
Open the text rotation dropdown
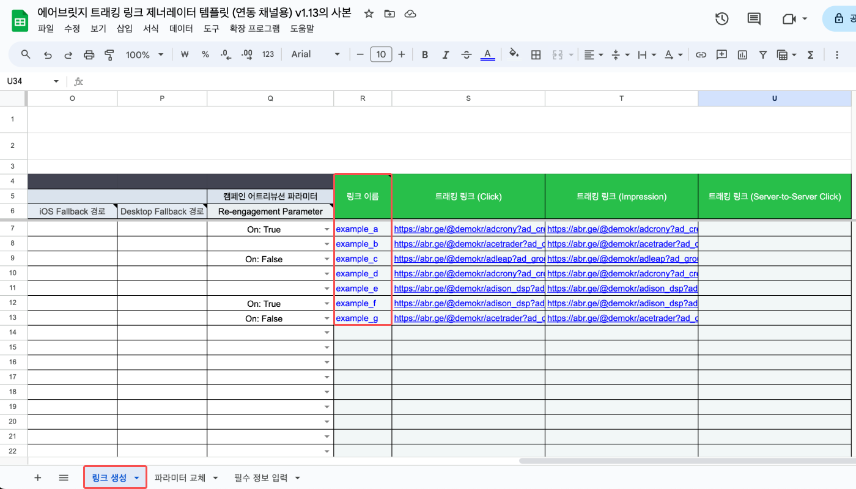673,54
